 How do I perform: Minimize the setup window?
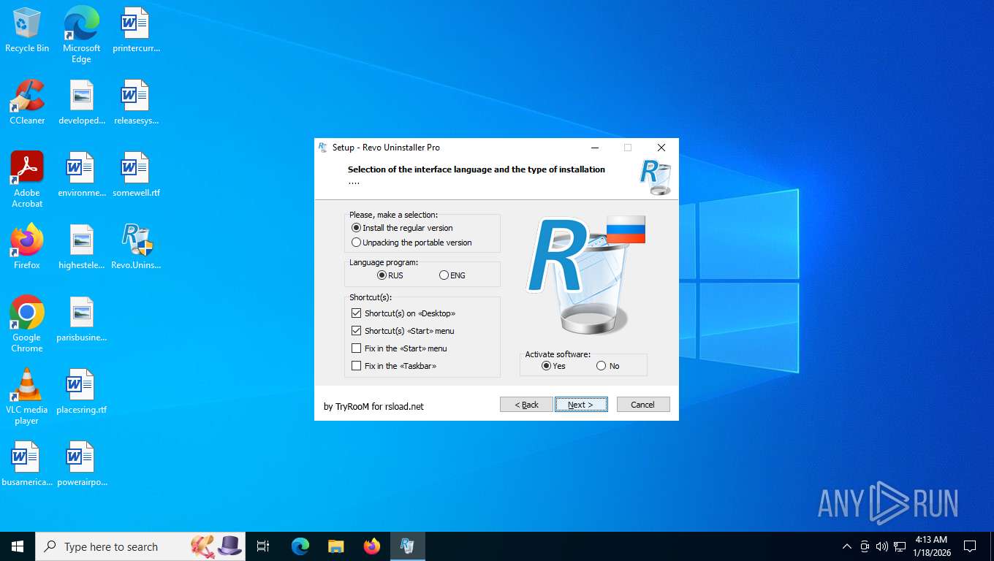594,148
